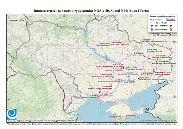Viewport: 183px width, 129px height.
Task: Click the map title mentioning NOAA-20
Action: click(x=91, y=11)
